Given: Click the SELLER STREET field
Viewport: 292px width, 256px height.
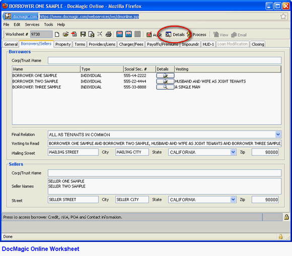Looking at the screenshot, I should coord(73,200).
